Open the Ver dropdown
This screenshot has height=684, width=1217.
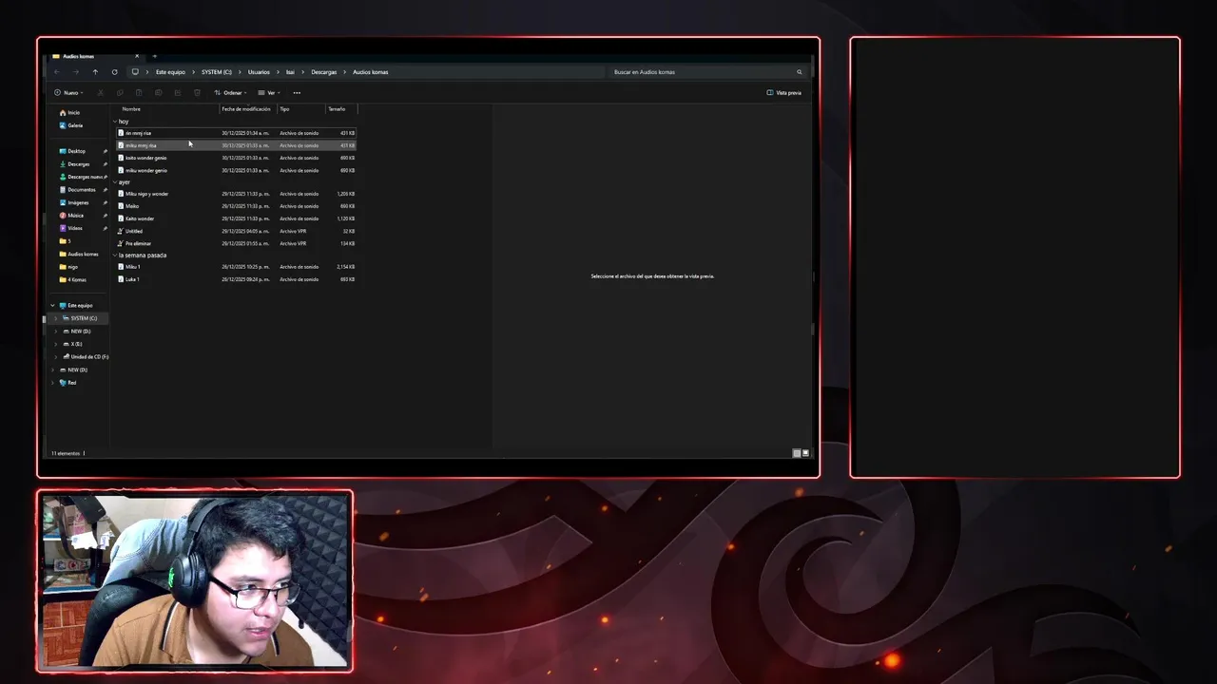click(x=269, y=93)
